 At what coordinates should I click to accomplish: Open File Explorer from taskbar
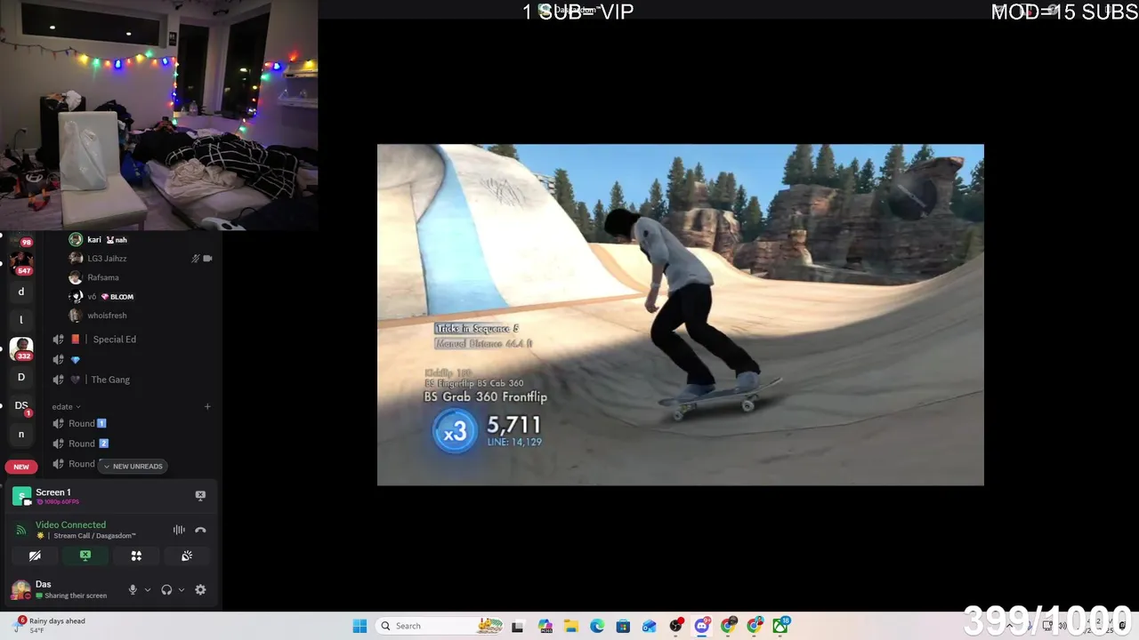coord(570,626)
